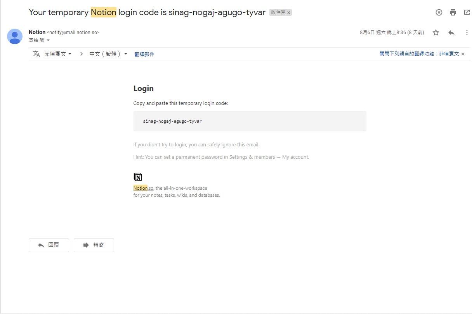This screenshot has width=472, height=314.
Task: Click the 翻譯郵件 translate message link
Action: point(144,54)
